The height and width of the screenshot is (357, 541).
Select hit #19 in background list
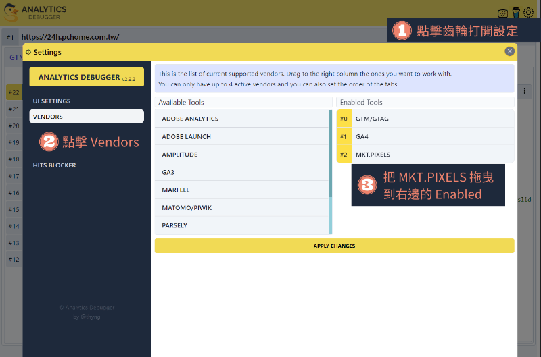(x=14, y=142)
